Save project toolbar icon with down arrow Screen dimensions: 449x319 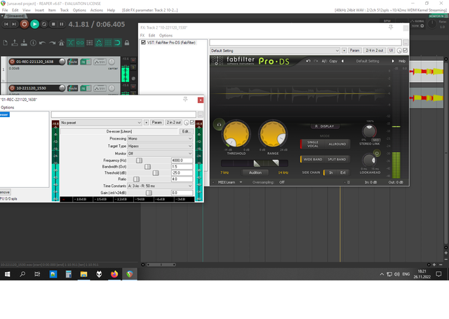click(x=24, y=43)
